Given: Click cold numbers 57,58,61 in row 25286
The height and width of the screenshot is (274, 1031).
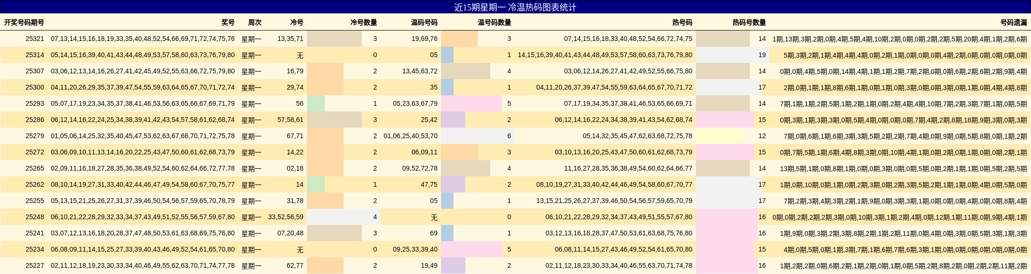Looking at the screenshot, I should coord(290,120).
